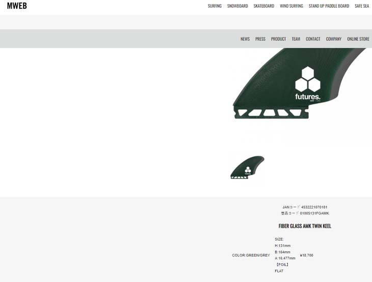Click the JAN code number line
This screenshot has height=282, width=372.
305,207
